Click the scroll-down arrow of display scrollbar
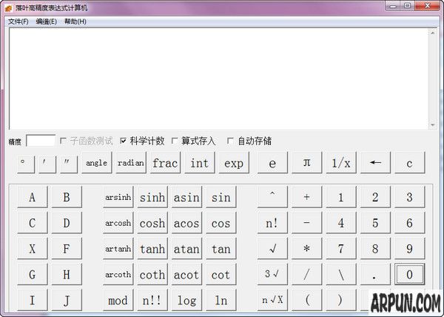 click(x=431, y=124)
